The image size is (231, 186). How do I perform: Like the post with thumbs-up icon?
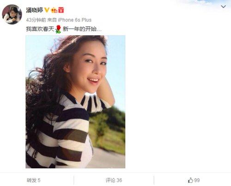click(190, 180)
